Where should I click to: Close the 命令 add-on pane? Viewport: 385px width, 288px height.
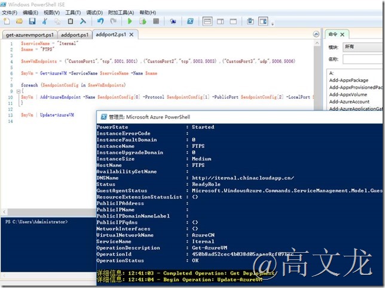pyautogui.click(x=343, y=35)
